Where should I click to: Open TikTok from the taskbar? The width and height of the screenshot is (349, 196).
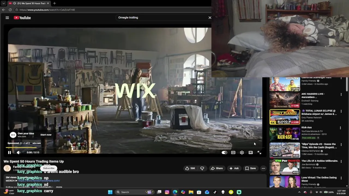[215, 192]
